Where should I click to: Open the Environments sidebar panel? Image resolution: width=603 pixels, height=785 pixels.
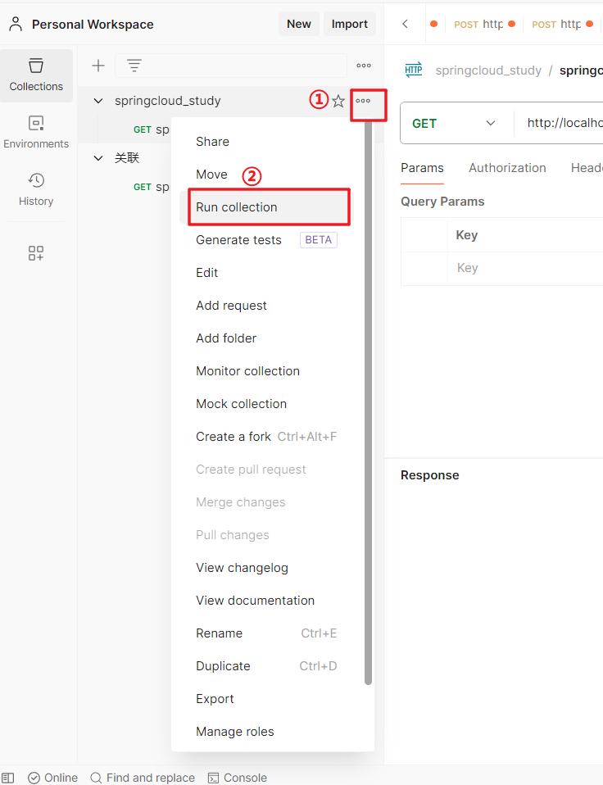[36, 132]
